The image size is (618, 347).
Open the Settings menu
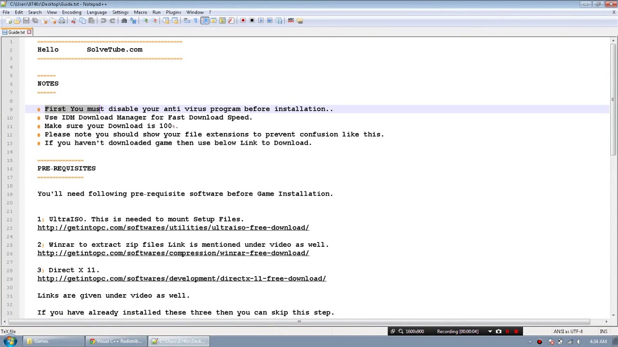(x=120, y=12)
